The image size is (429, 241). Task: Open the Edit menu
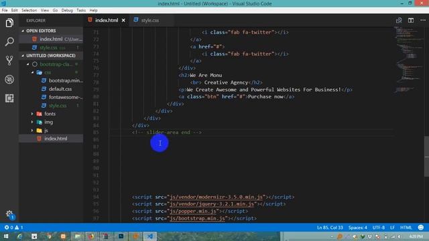tap(14, 10)
